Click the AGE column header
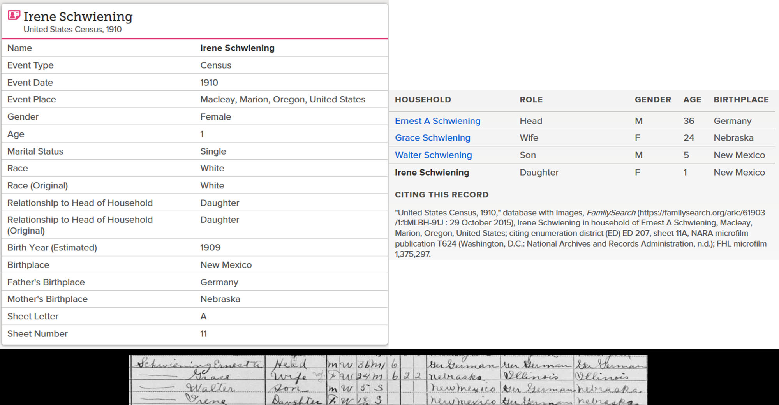This screenshot has width=779, height=405. click(x=692, y=100)
